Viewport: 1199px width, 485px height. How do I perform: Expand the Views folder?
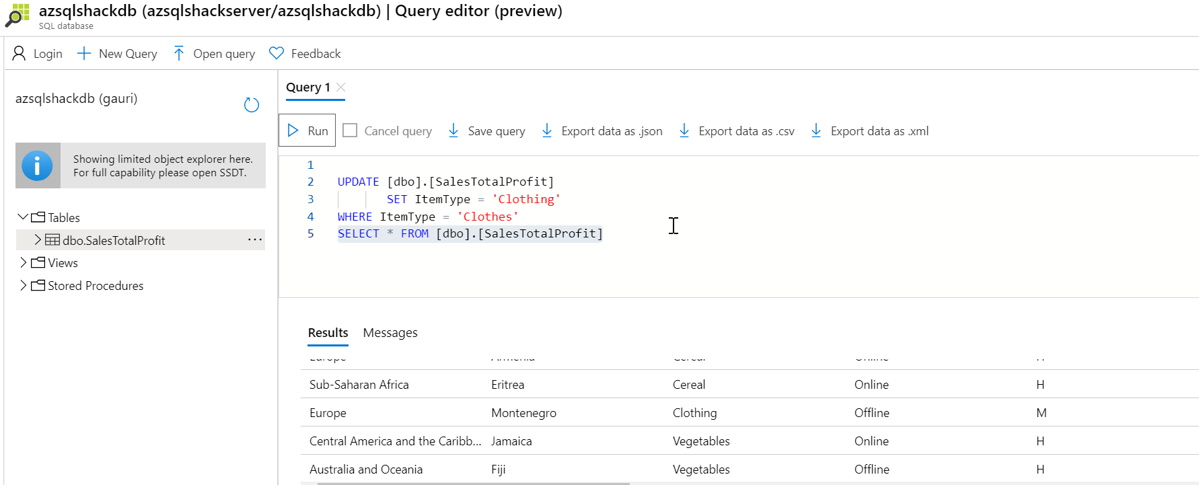pos(23,262)
